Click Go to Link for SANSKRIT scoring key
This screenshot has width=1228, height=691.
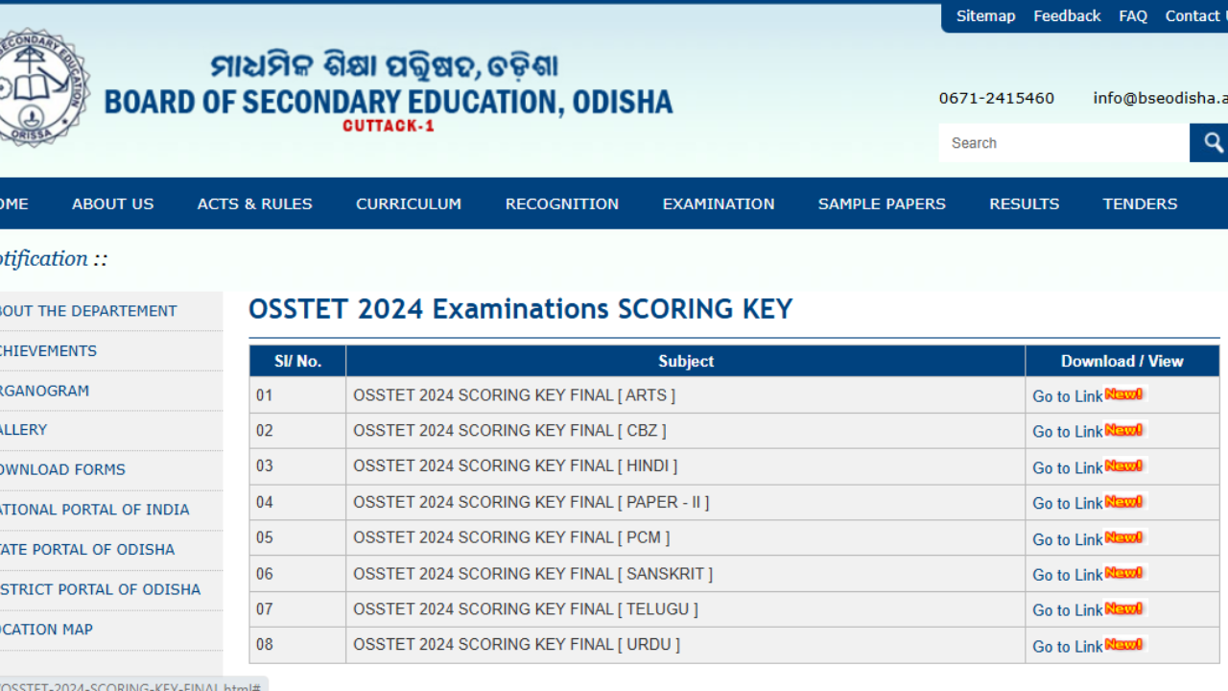click(x=1067, y=575)
